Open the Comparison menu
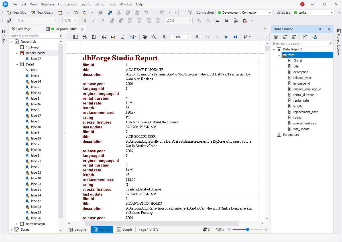 67,4
